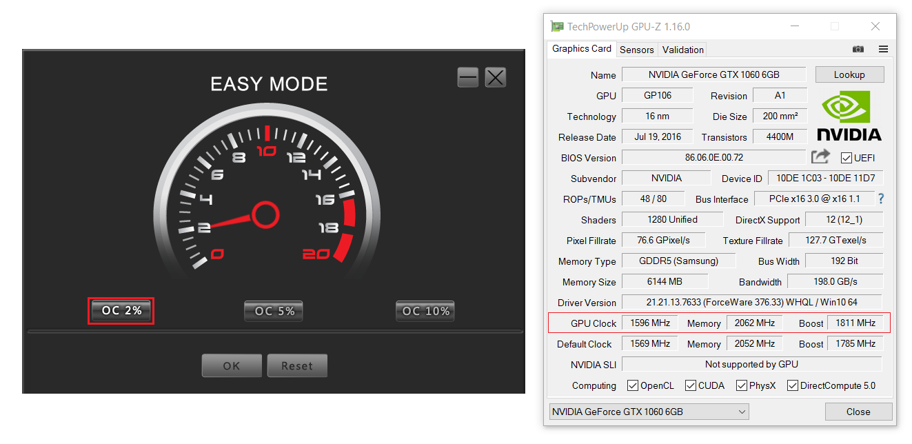Image resolution: width=912 pixels, height=444 pixels.
Task: Click the Memory Size 6144 MB field
Action: 665,281
